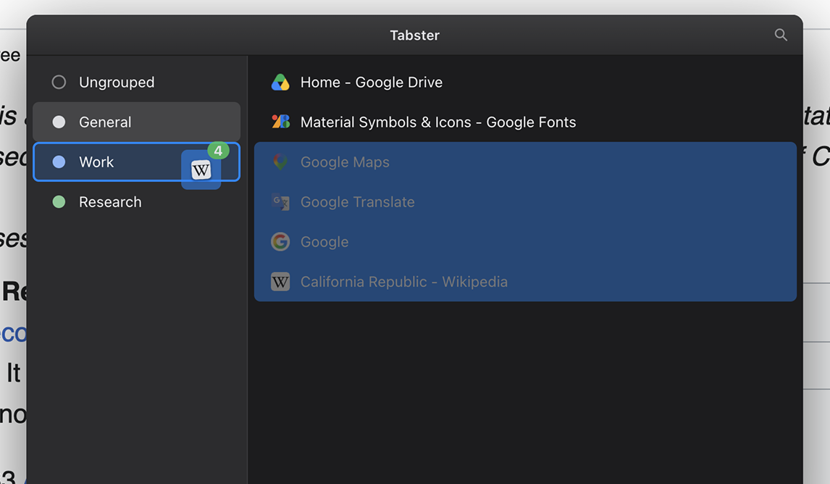Open the Home - Google Drive tab
Viewport: 830px width, 484px height.
click(x=525, y=82)
